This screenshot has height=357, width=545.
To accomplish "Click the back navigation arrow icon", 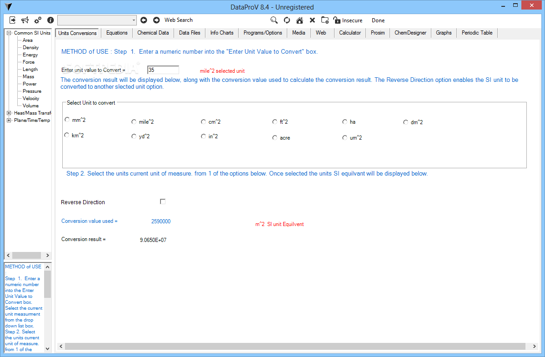I will [144, 20].
